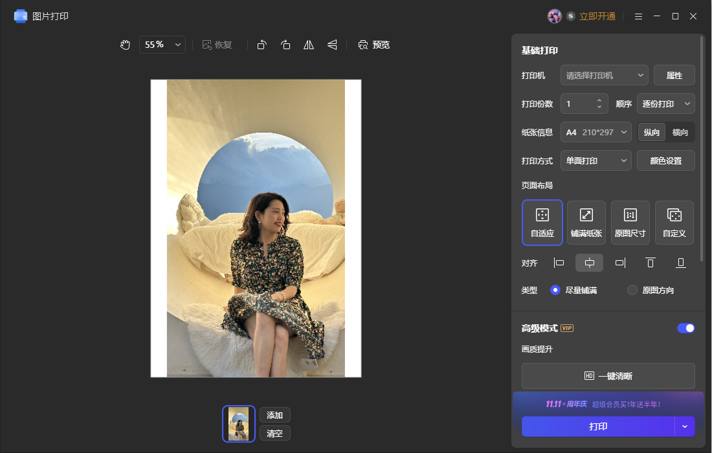Image resolution: width=712 pixels, height=453 pixels.
Task: Align image to horizontal center
Action: tap(590, 263)
